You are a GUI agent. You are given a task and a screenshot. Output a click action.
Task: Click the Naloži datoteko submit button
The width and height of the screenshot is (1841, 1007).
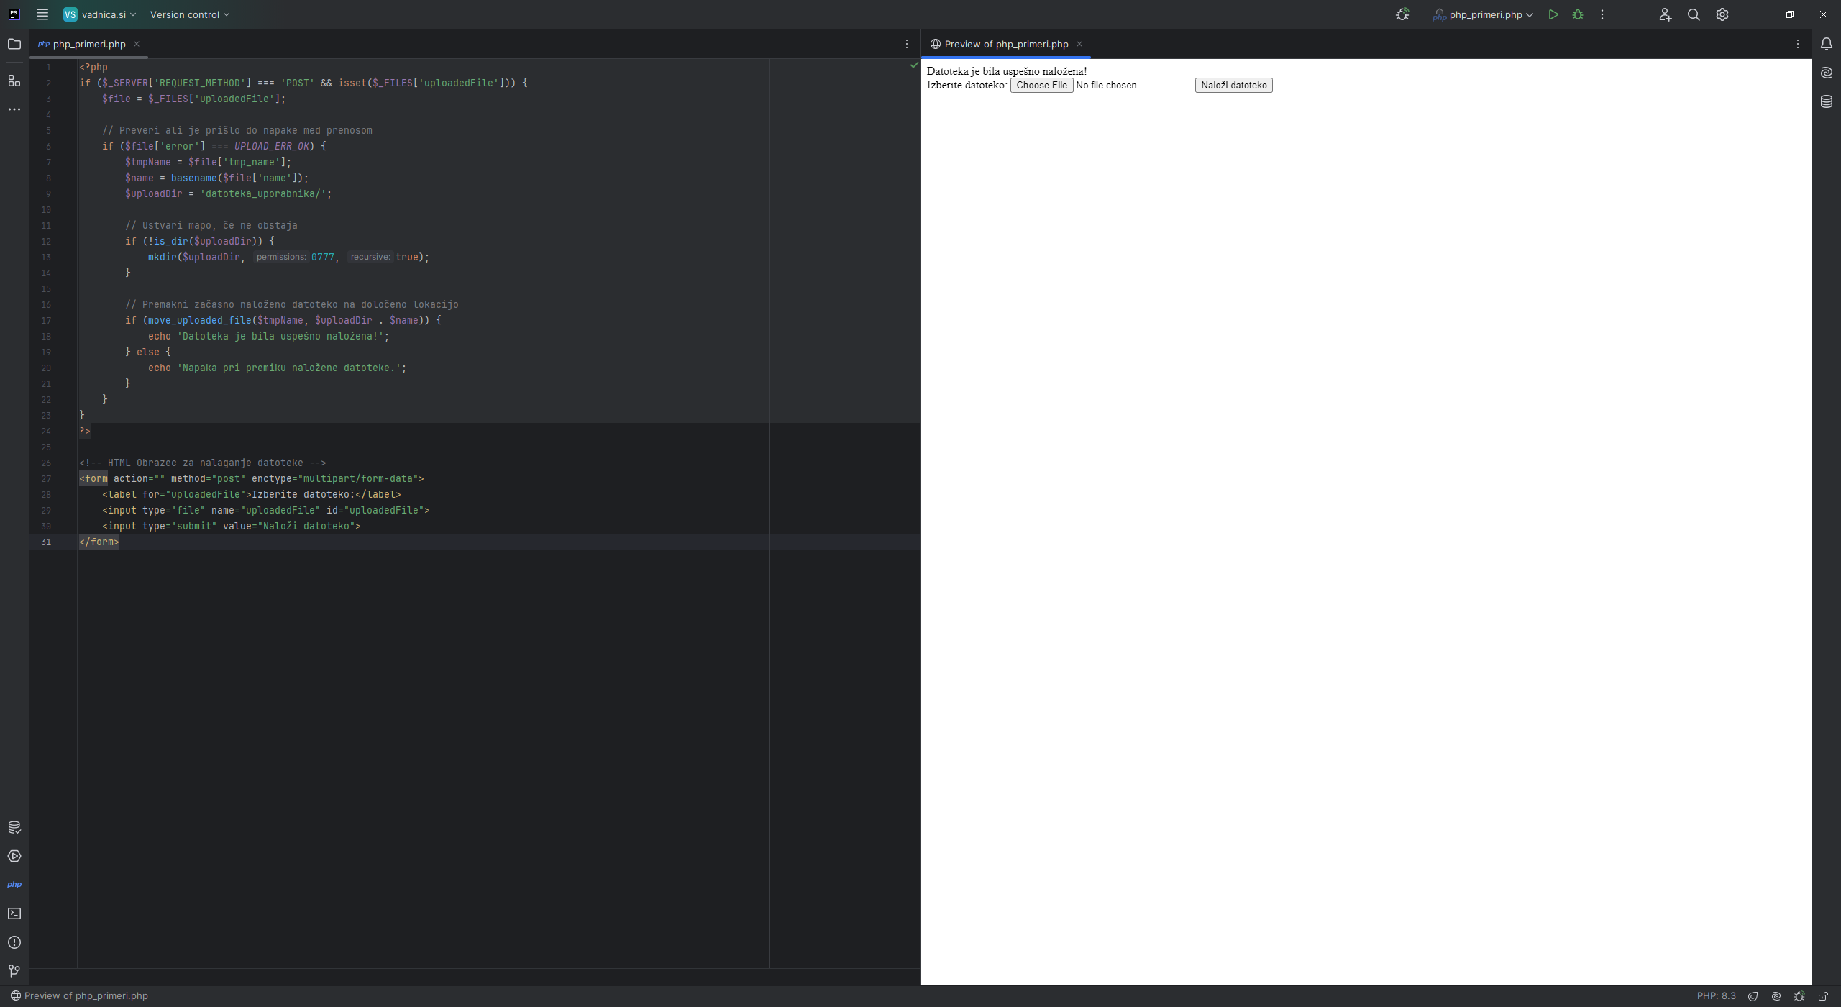tap(1233, 85)
